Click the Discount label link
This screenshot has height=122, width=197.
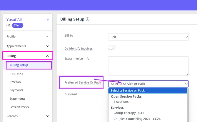click(x=71, y=94)
